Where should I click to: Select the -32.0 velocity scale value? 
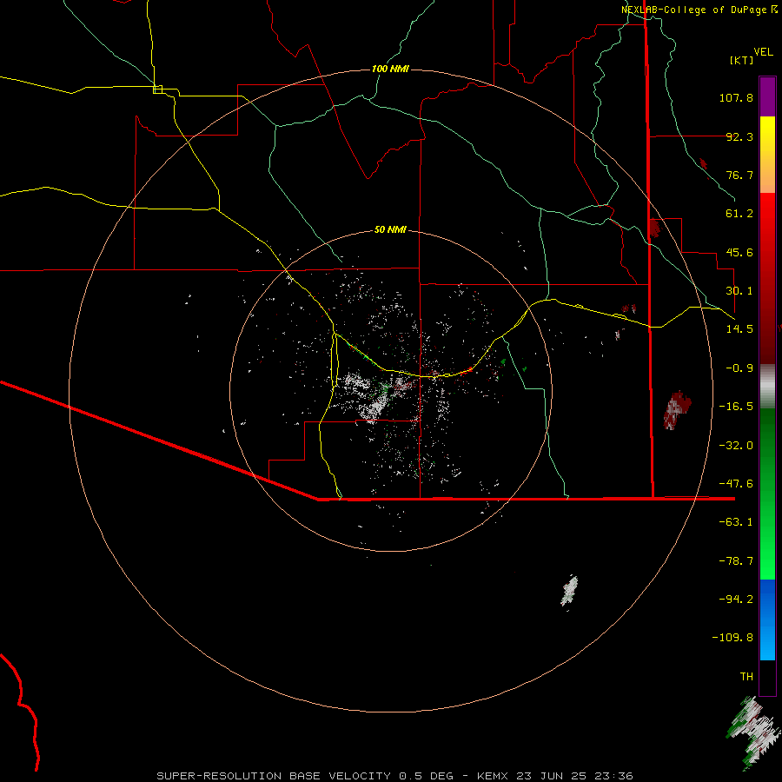(736, 446)
